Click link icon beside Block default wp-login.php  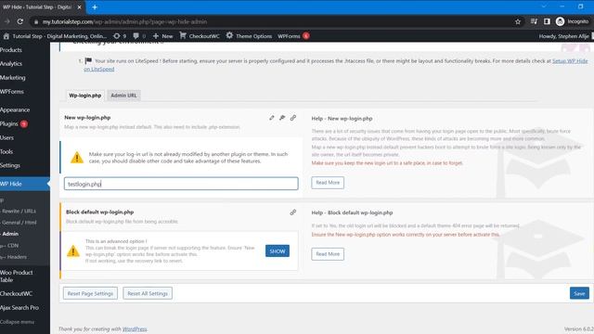293,212
